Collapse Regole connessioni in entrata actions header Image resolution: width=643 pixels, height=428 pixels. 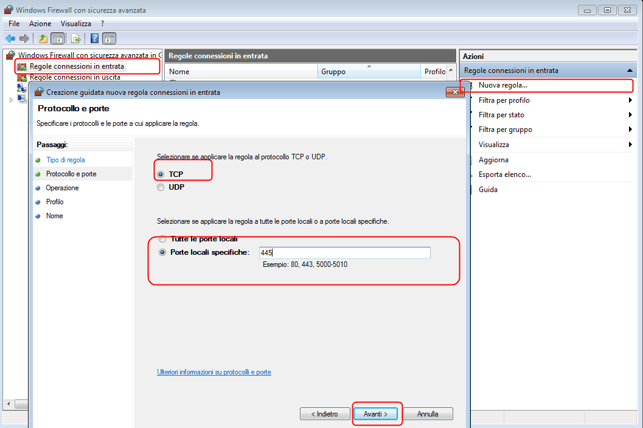coord(630,71)
